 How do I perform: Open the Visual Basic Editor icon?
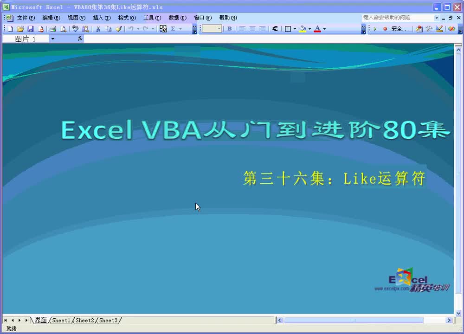419,29
